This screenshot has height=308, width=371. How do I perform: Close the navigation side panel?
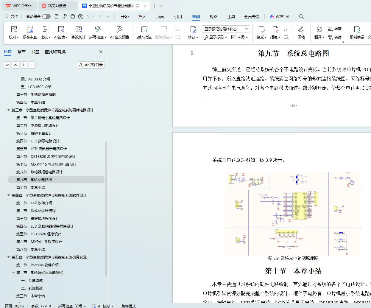[x=101, y=52]
